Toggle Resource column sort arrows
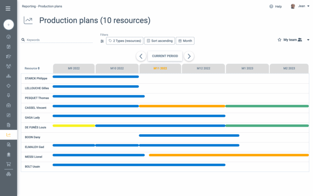This screenshot has width=313, height=196. pos(39,69)
